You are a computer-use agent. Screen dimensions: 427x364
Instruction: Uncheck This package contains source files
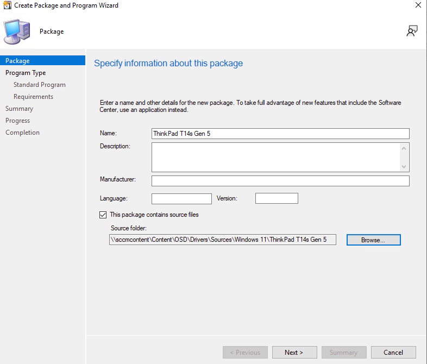(x=103, y=215)
